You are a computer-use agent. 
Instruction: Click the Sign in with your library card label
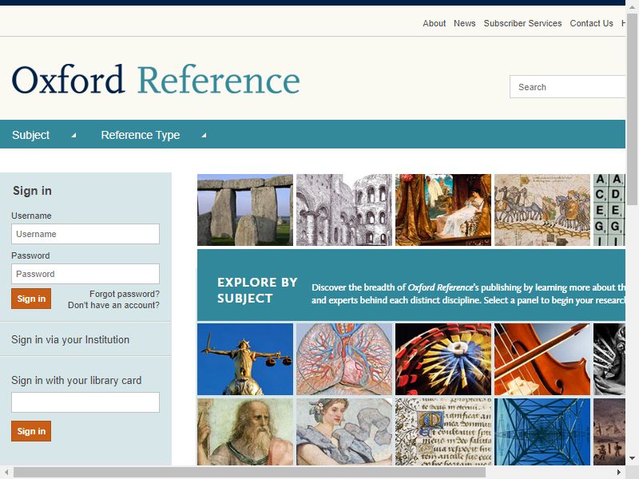click(x=76, y=380)
